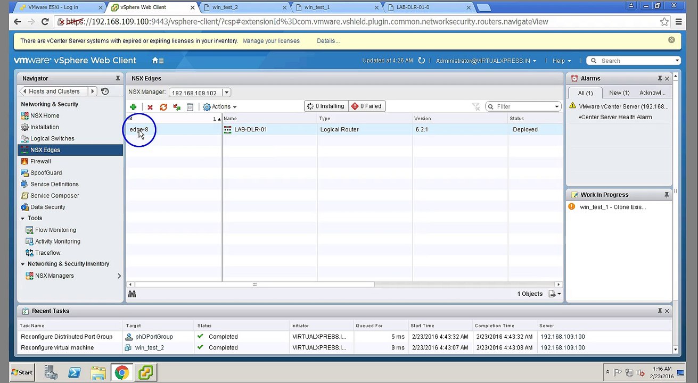This screenshot has height=383, width=698.
Task: Open the Chrome menu
Action: click(679, 22)
